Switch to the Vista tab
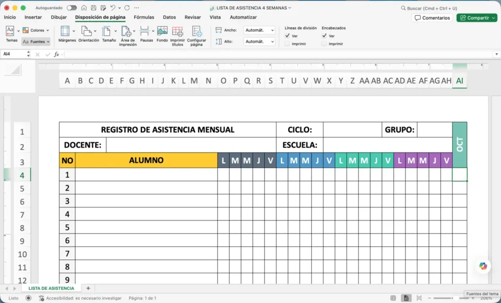 click(215, 17)
